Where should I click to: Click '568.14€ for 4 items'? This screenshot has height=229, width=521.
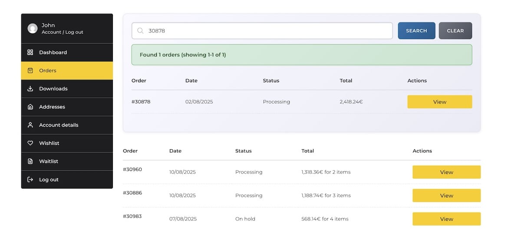click(x=325, y=219)
